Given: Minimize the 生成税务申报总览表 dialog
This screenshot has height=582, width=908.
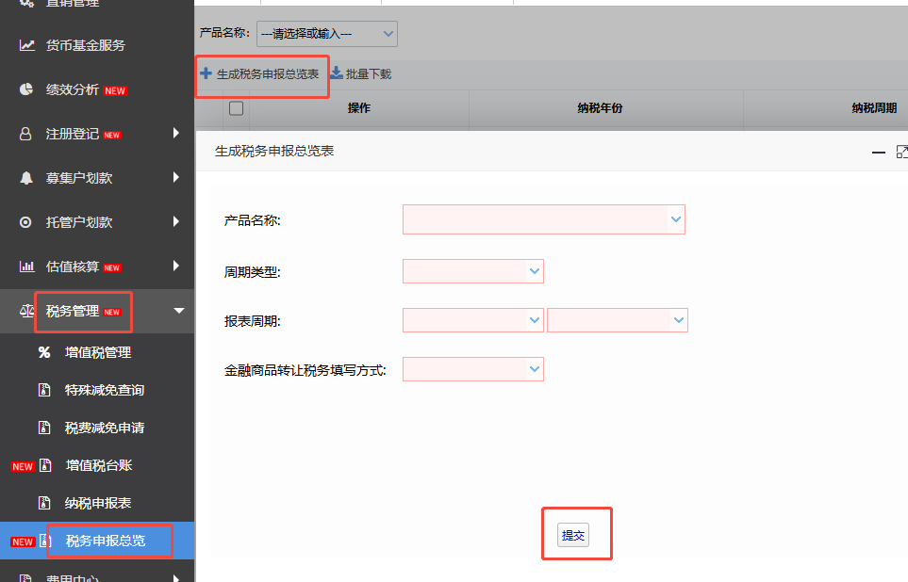Looking at the screenshot, I should click(879, 153).
